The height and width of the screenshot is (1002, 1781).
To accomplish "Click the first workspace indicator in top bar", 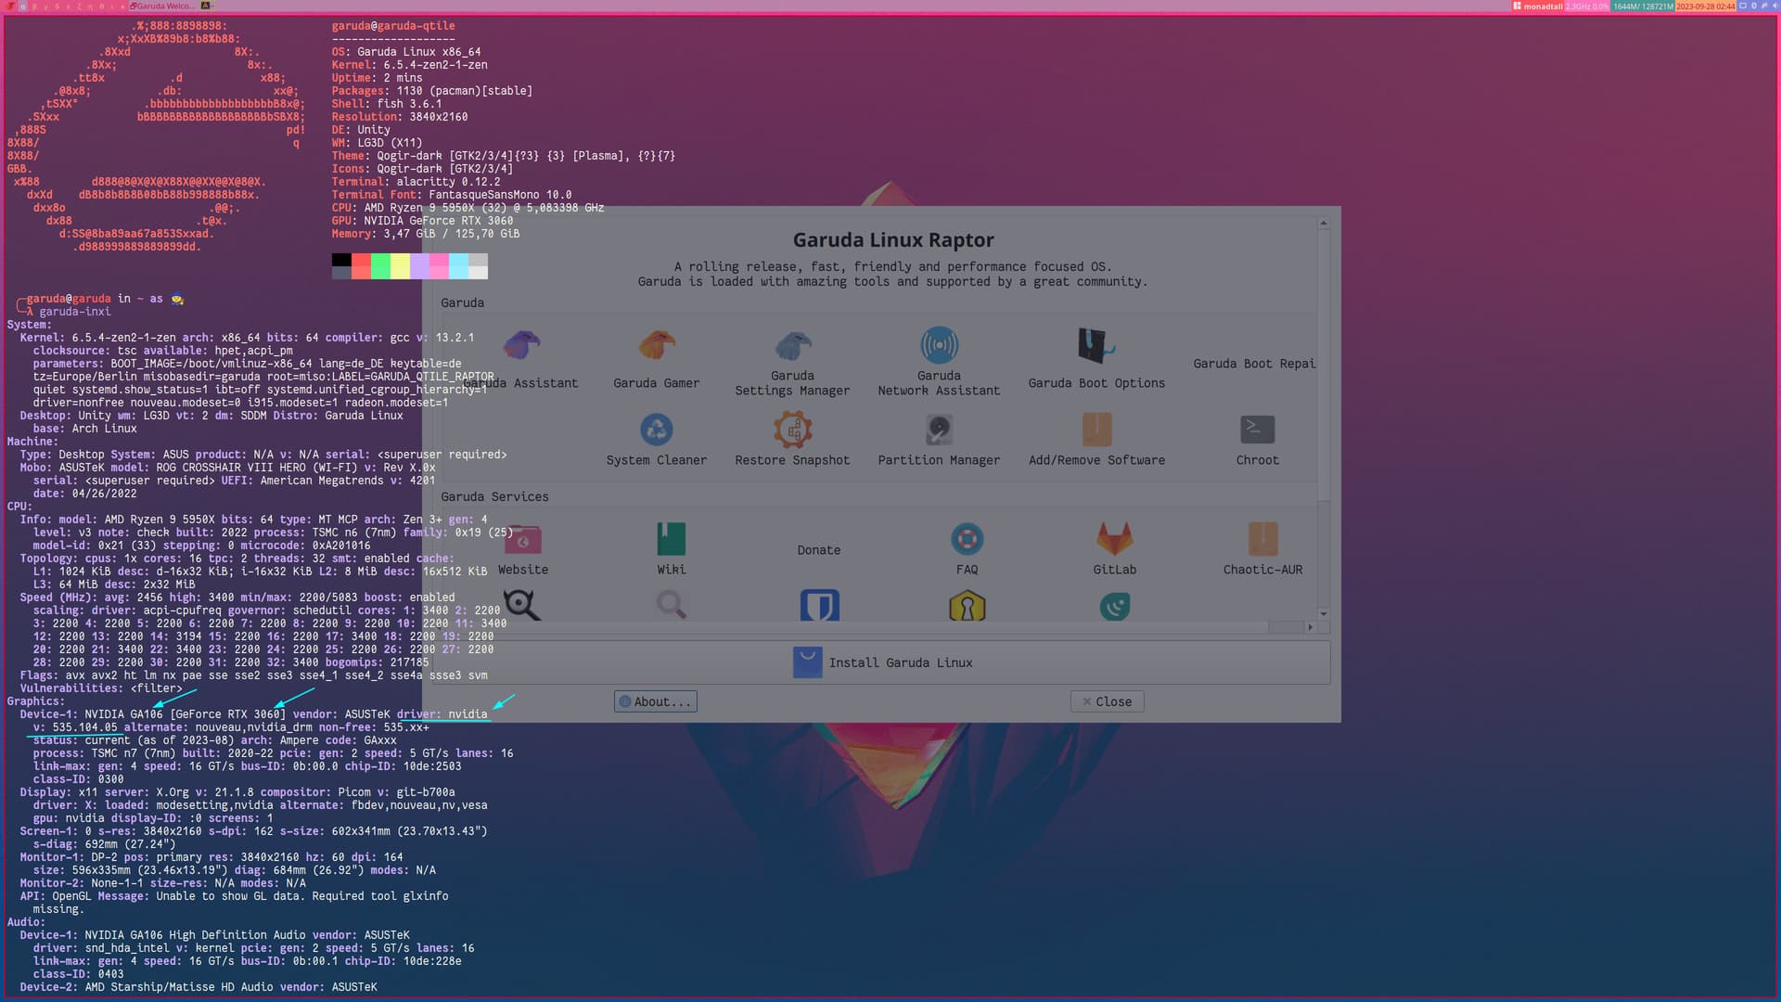I will pos(23,6).
